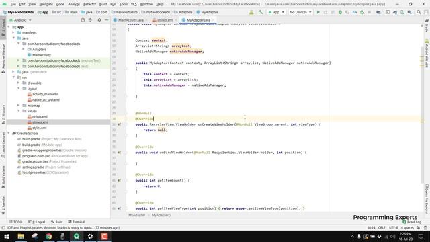Click the Attach Debugger icon in toolbar
Viewport: 430px width, 242px height.
362,12
